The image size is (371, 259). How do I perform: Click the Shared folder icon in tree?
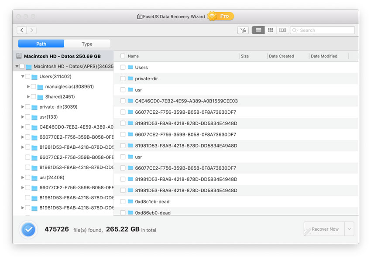pyautogui.click(x=40, y=97)
